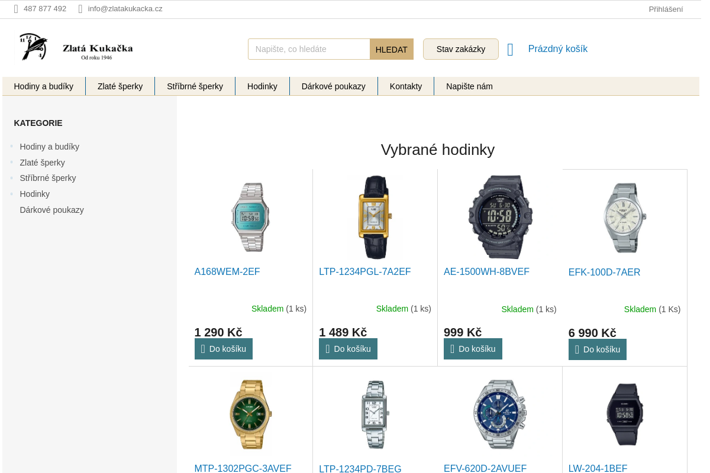Expand Stříbrné šperky sidebar category
Screen dimensions: 710x473
11,177
